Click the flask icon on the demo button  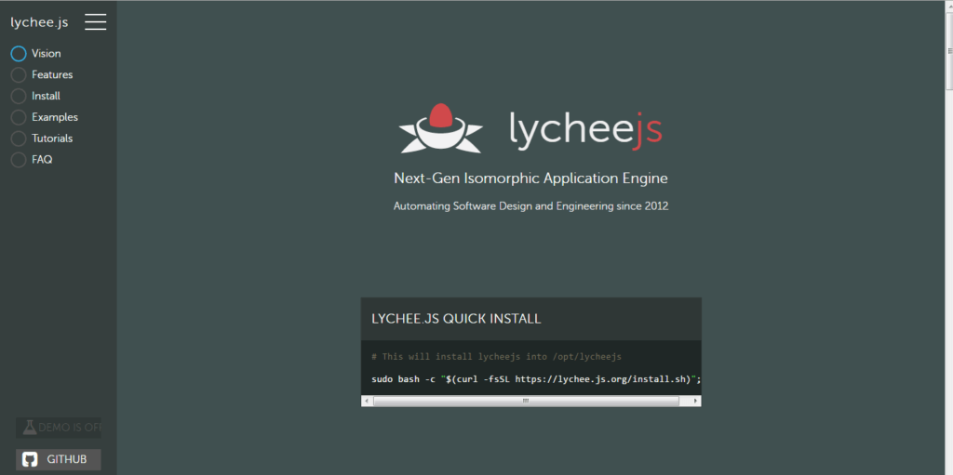(30, 427)
